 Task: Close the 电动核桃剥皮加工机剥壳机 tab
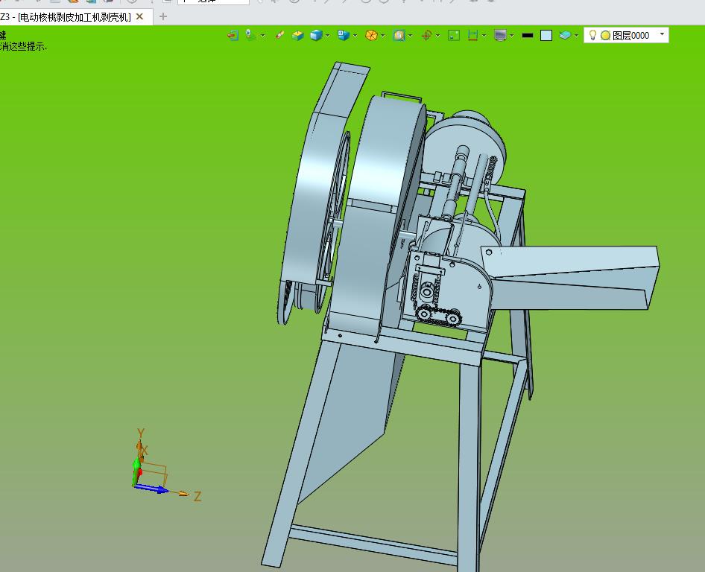pos(140,16)
